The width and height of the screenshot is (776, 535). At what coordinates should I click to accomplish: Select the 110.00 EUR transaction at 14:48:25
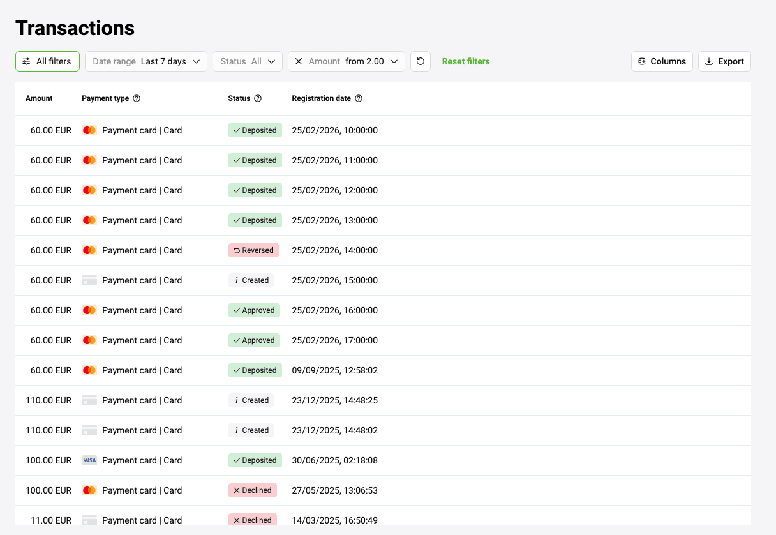click(48, 400)
